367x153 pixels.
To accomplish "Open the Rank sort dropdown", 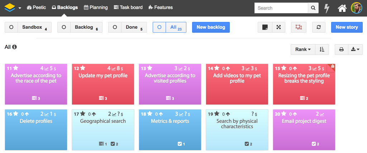I will [x=303, y=50].
